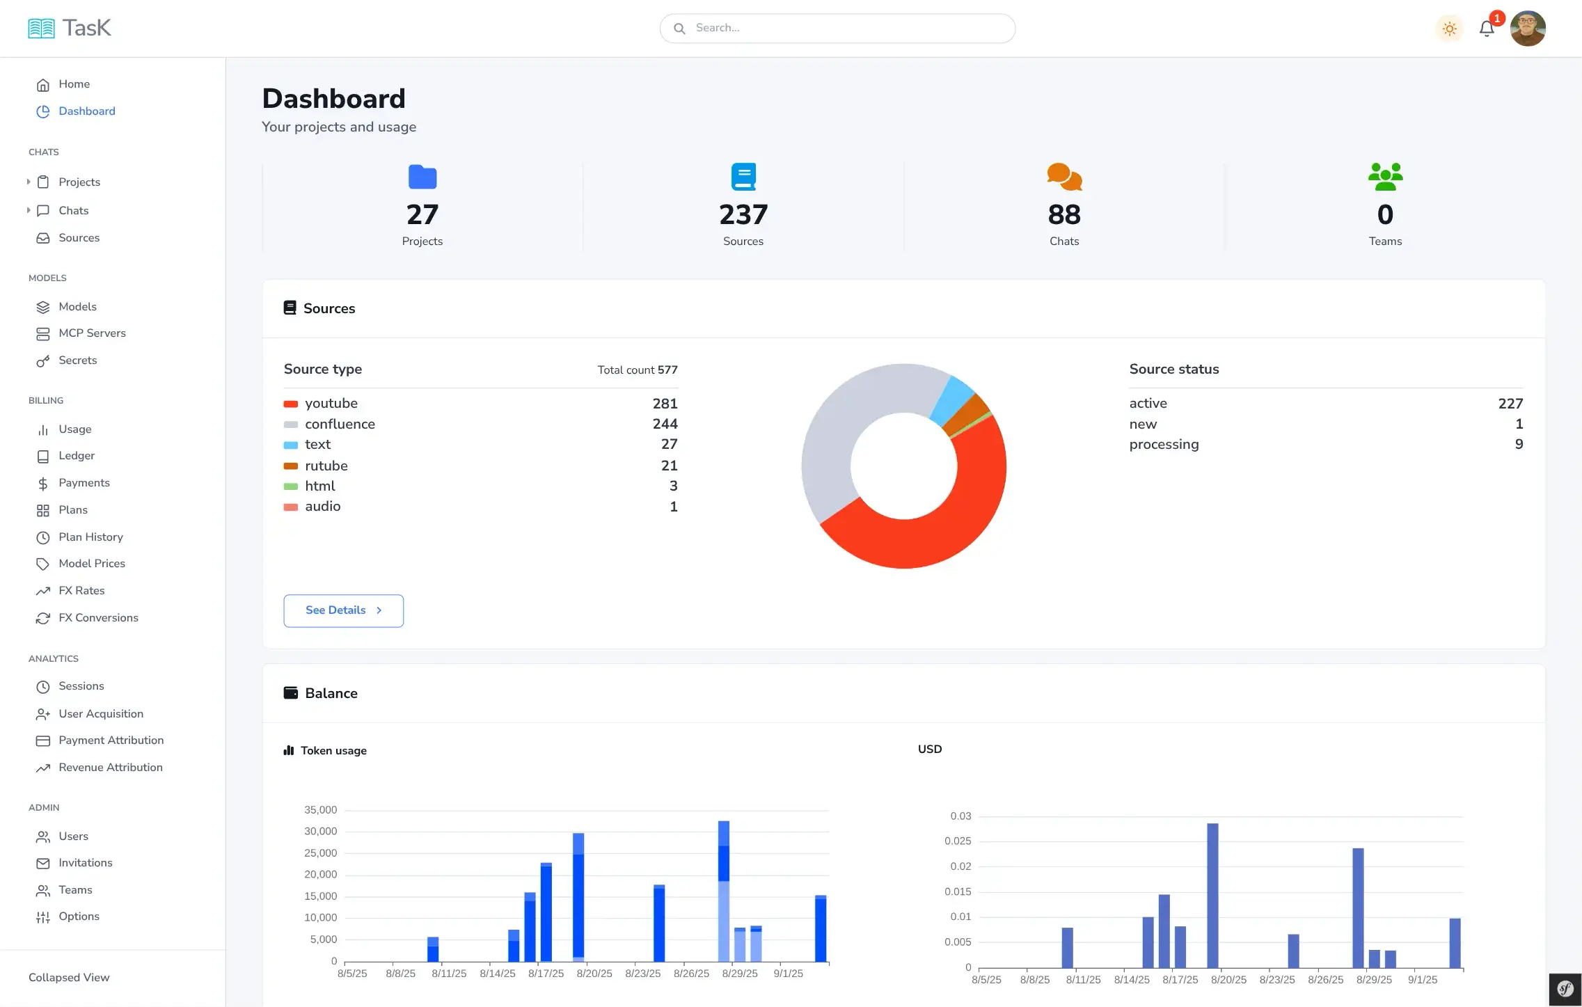Click the TasK logo
This screenshot has height=1007, width=1582.
(70, 28)
